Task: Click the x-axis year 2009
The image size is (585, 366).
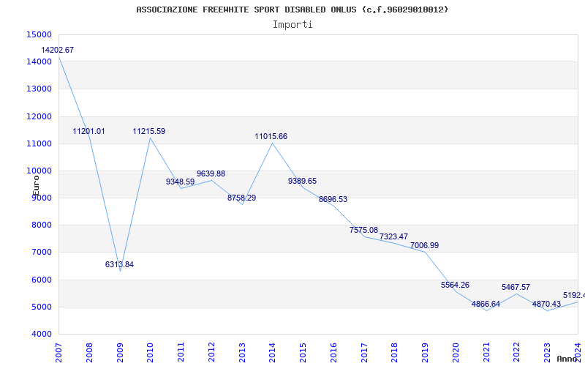Action: tap(120, 353)
